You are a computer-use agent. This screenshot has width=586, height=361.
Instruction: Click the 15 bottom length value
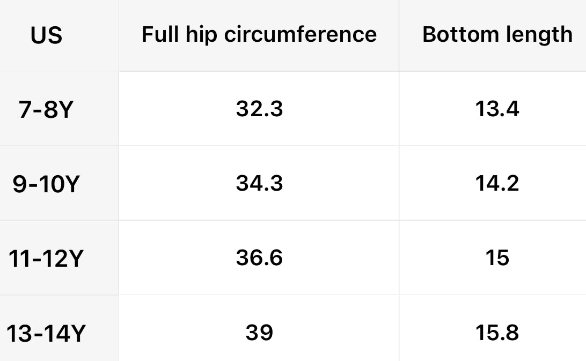(x=497, y=258)
